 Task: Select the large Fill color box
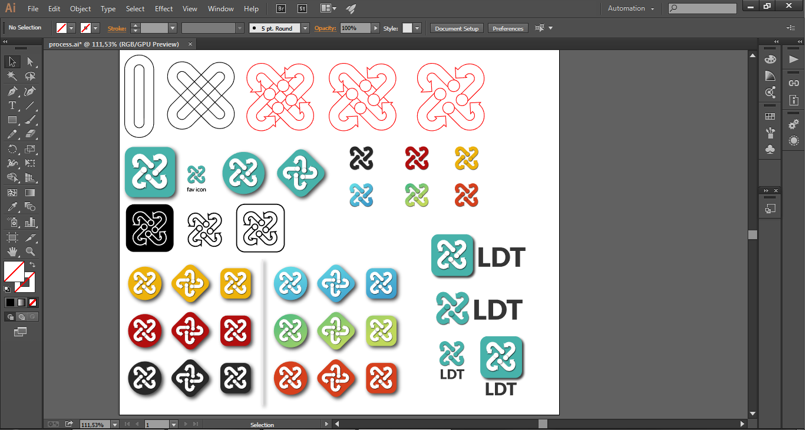click(14, 272)
